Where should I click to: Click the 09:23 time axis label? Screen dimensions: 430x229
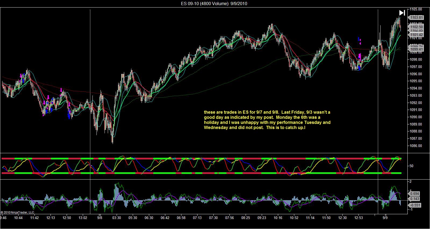[x=262, y=218]
